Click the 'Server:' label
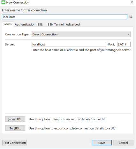 10,44
